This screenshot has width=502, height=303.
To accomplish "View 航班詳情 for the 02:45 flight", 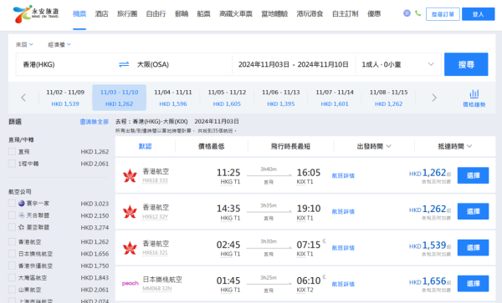I will click(x=343, y=248).
